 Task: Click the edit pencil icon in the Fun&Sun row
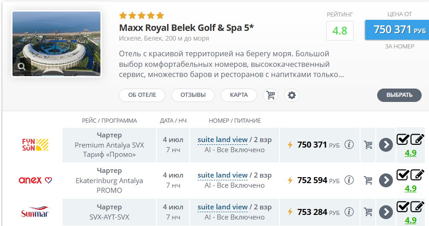point(417,139)
